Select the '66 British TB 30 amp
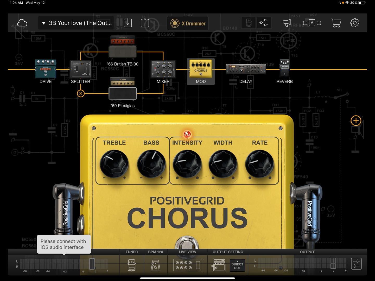 (x=123, y=47)
